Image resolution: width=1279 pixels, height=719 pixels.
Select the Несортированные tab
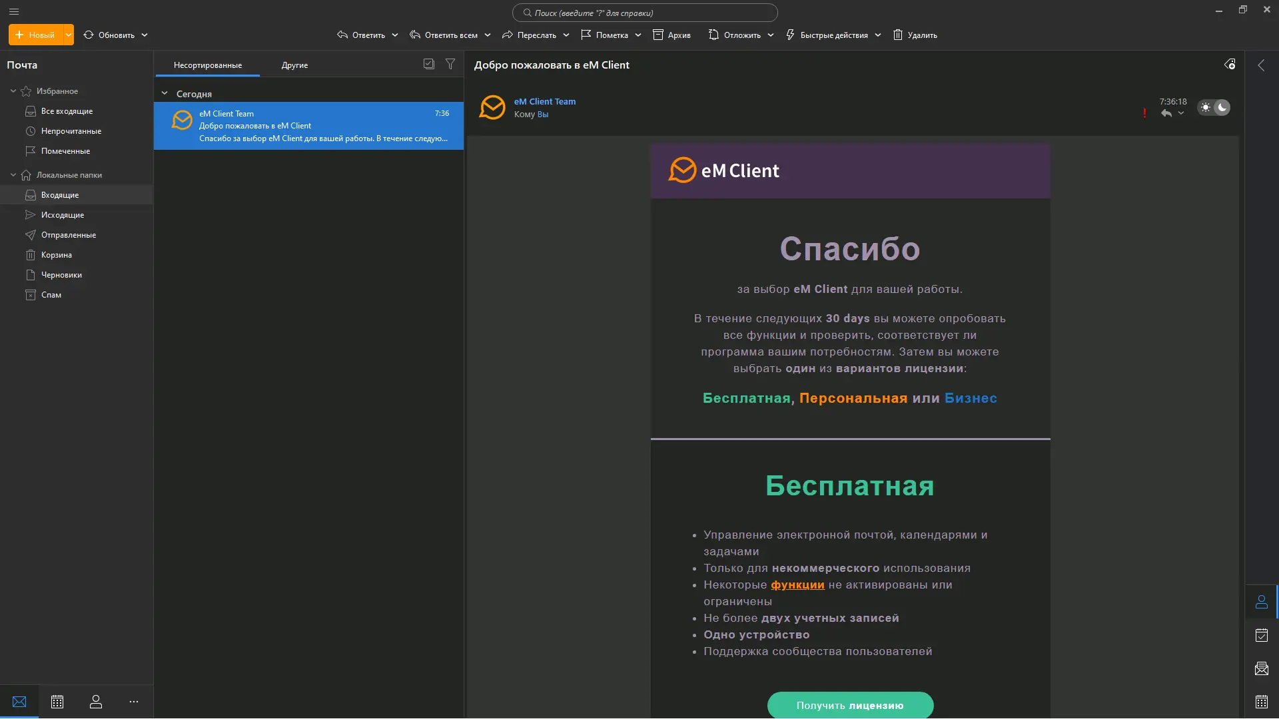click(x=208, y=65)
